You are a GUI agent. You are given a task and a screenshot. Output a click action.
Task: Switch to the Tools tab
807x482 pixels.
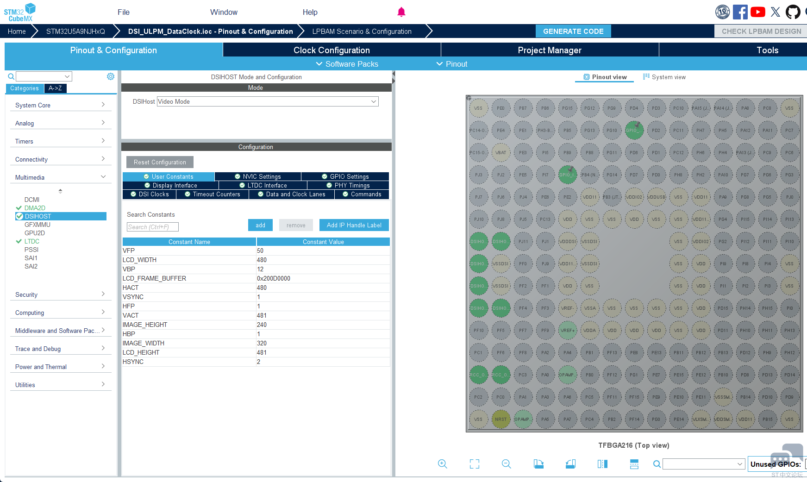767,50
